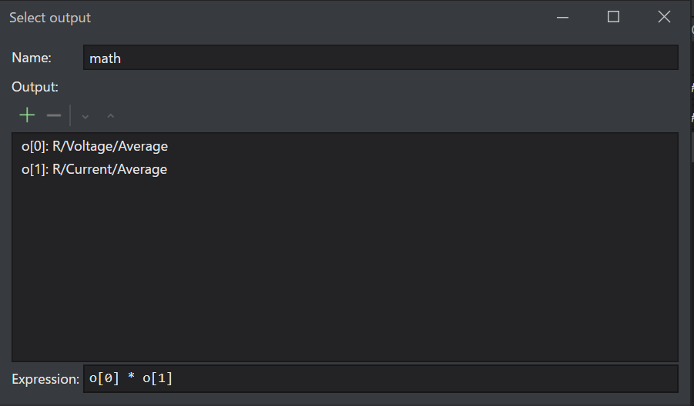The image size is (694, 406).
Task: Focus the Expression input field
Action: (381, 378)
